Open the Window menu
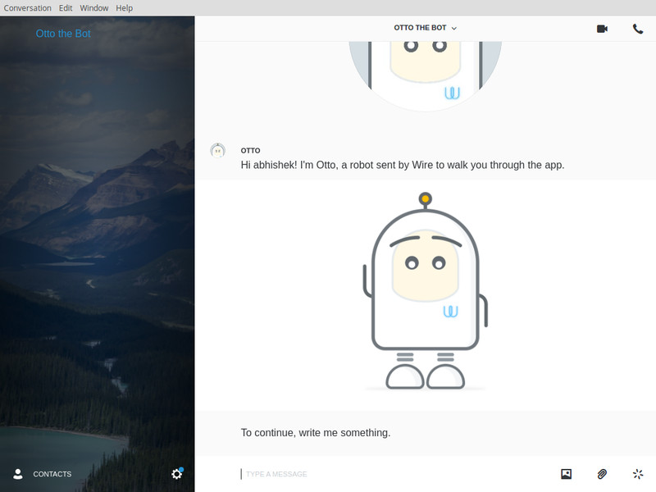656x492 pixels. point(93,7)
